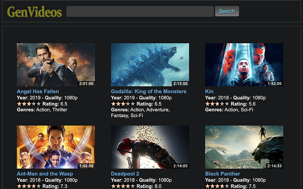303x189 pixels.
Task: Open the Black Panther poster thumbnail
Action: pos(244,147)
